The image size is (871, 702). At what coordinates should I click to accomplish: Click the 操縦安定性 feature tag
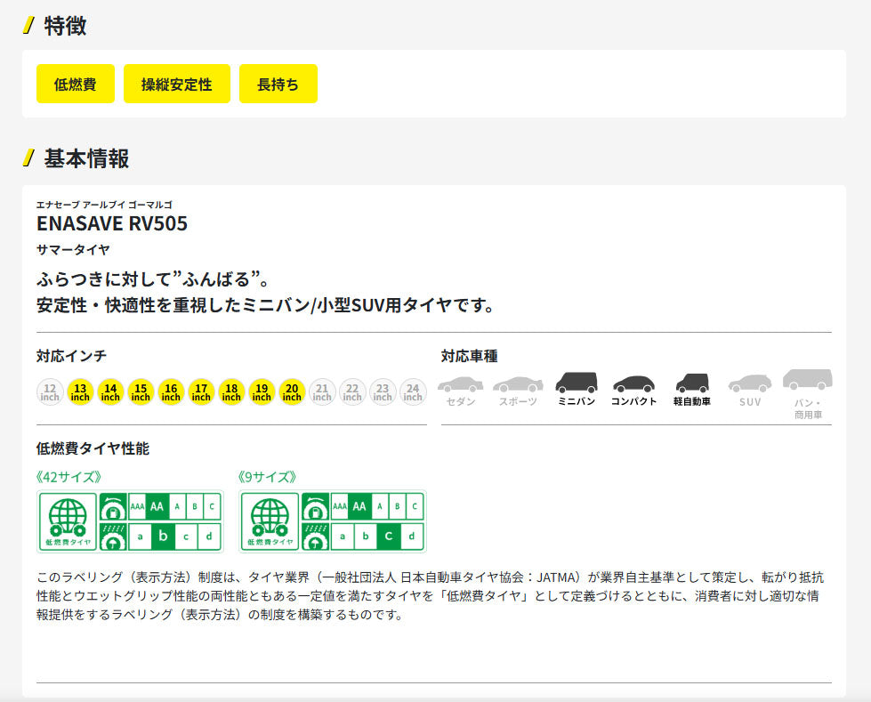(176, 84)
